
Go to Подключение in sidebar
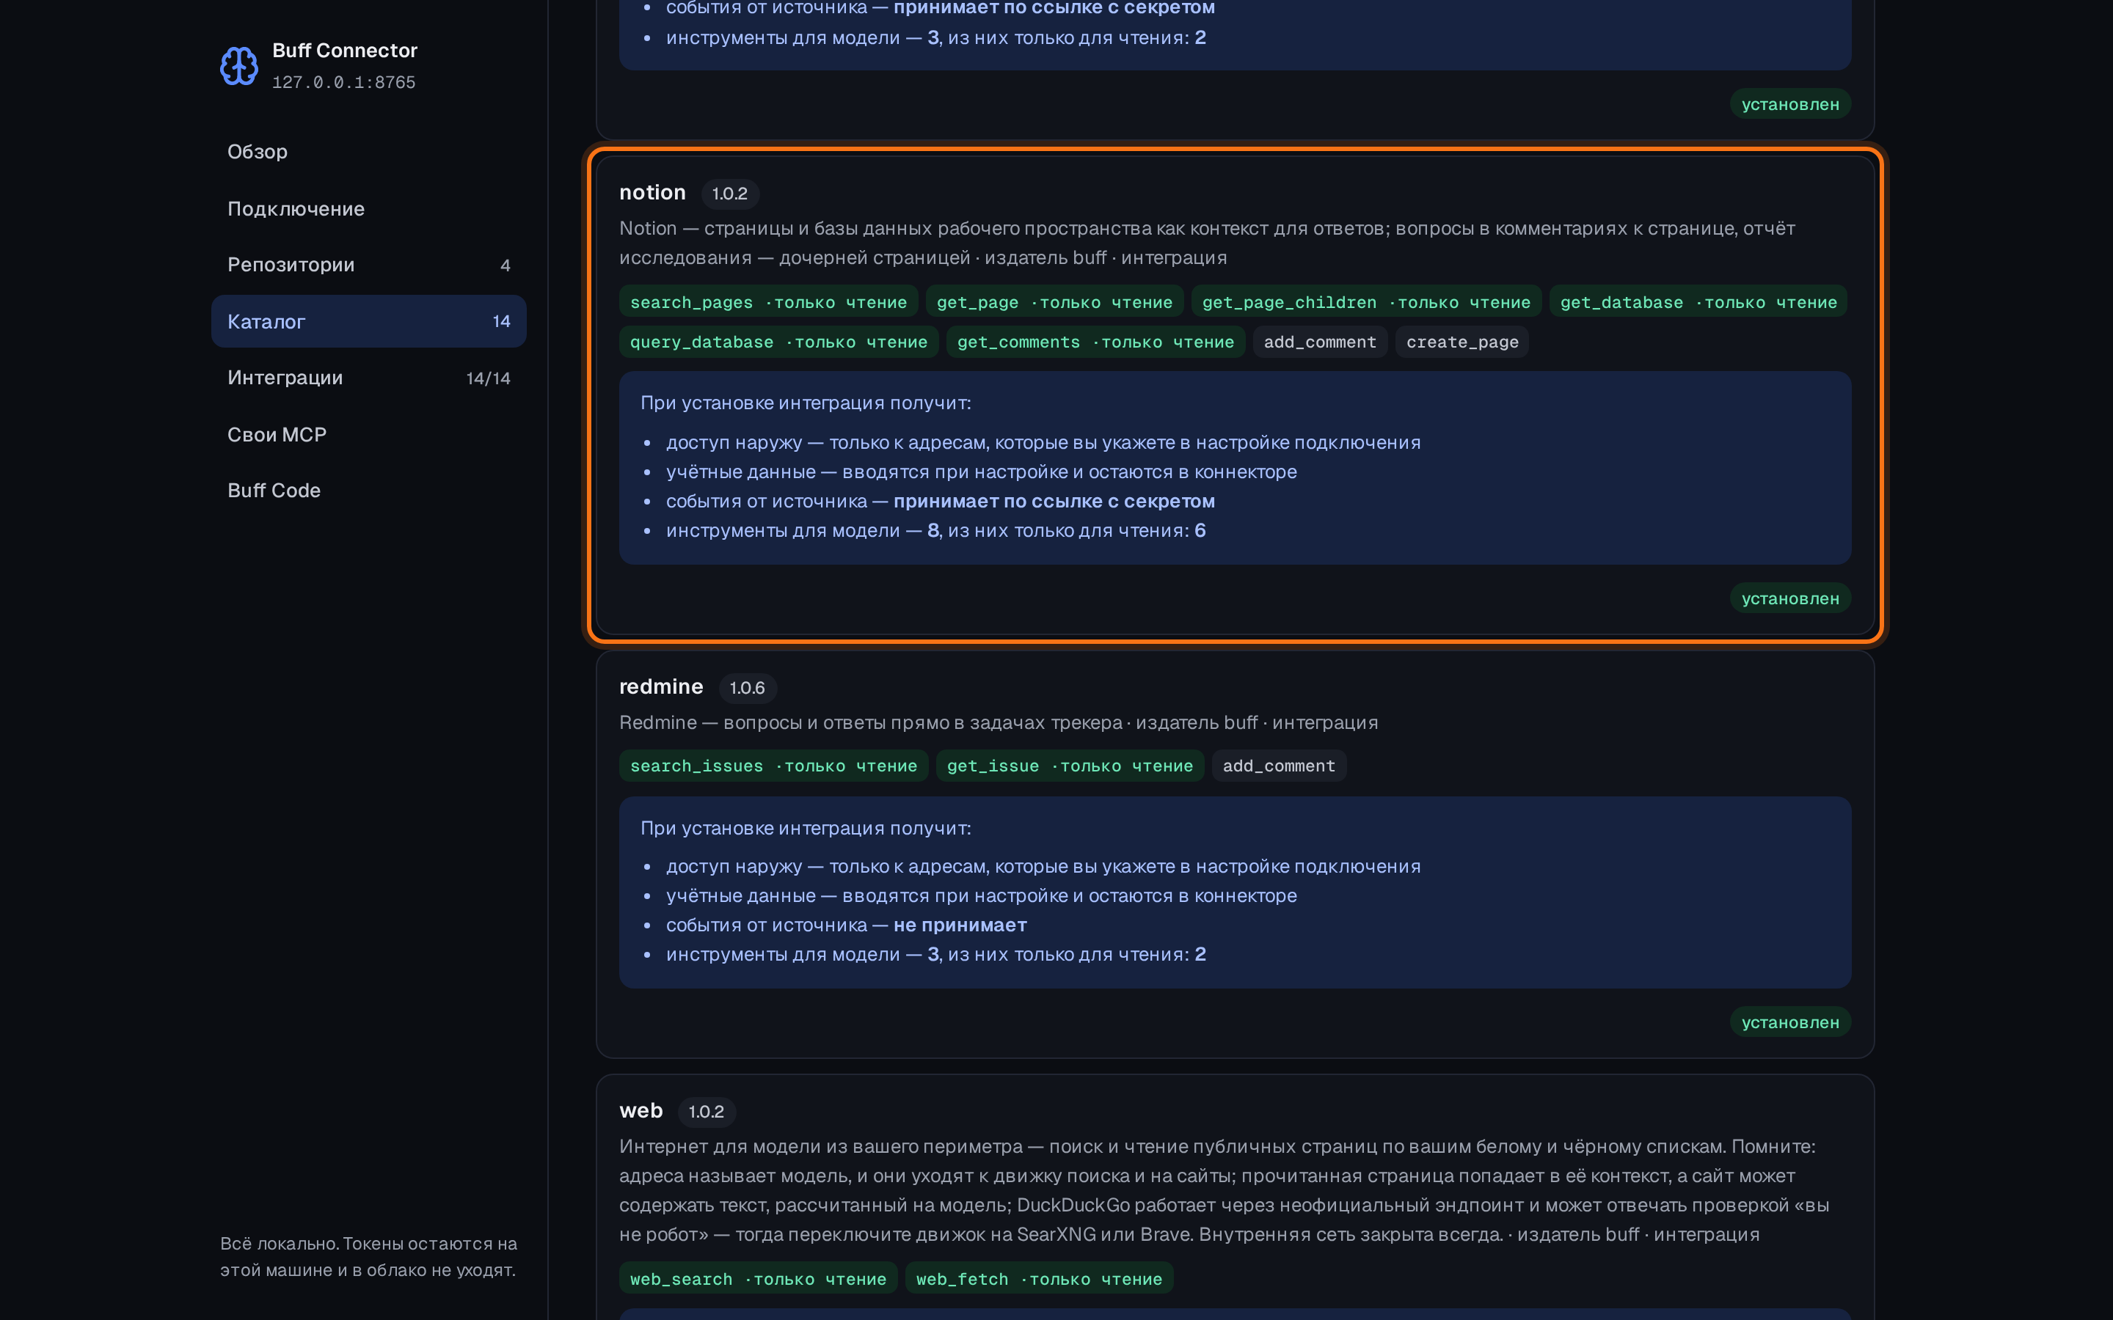pyautogui.click(x=368, y=208)
